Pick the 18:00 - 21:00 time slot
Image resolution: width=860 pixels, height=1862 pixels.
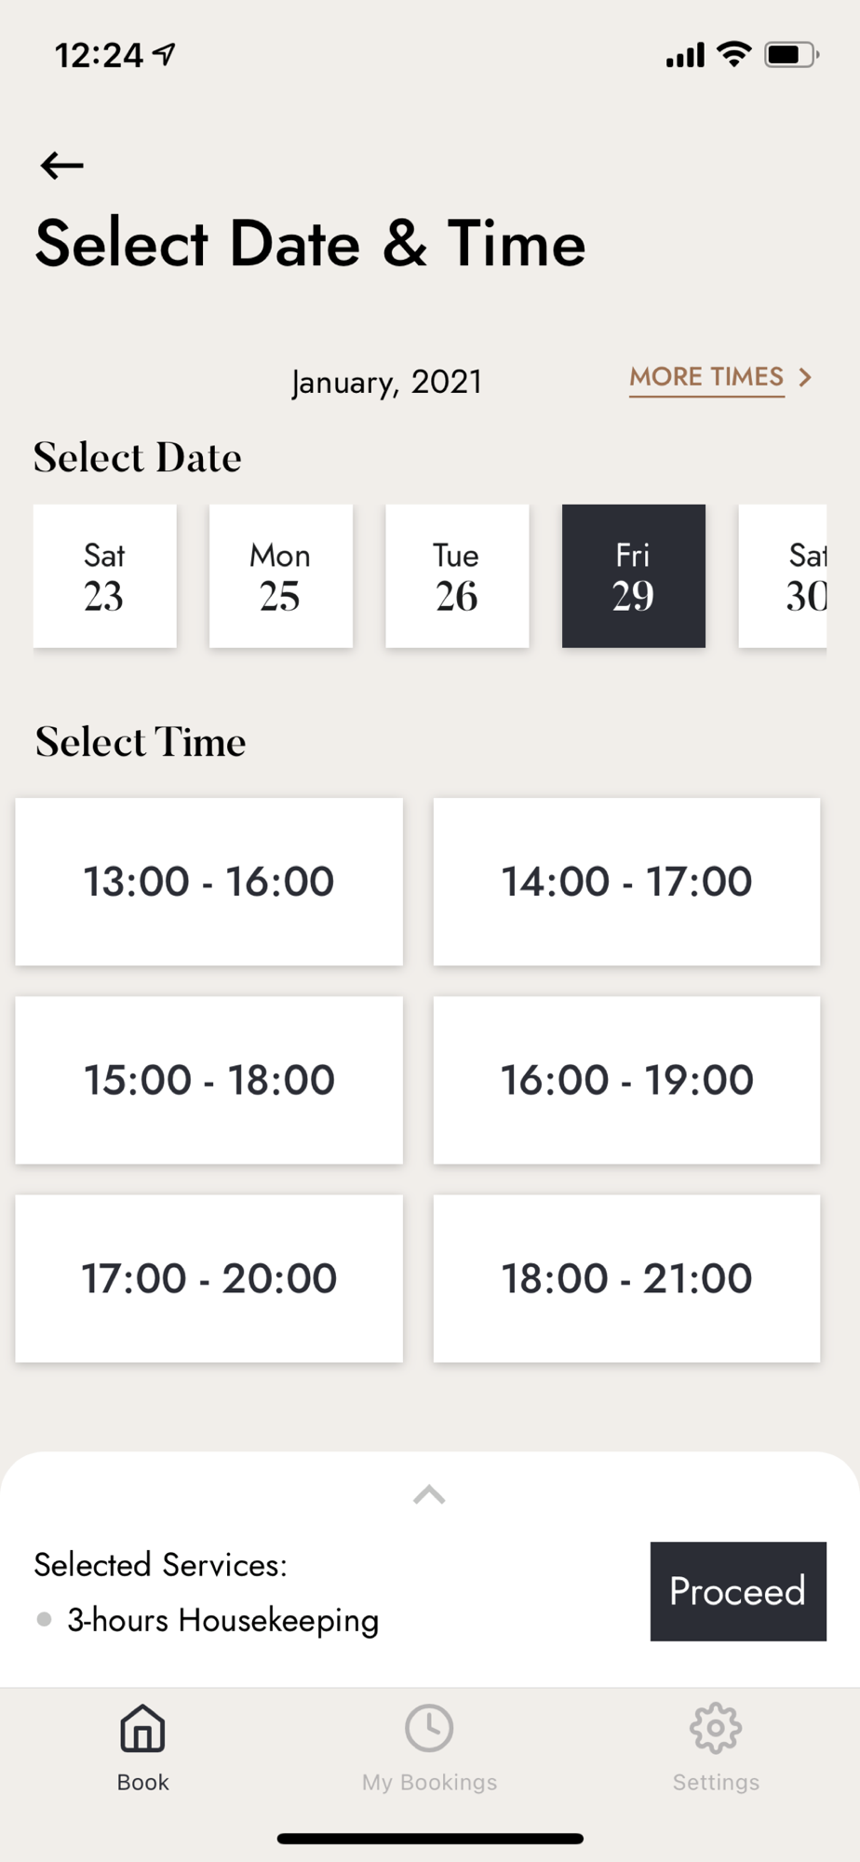(627, 1278)
